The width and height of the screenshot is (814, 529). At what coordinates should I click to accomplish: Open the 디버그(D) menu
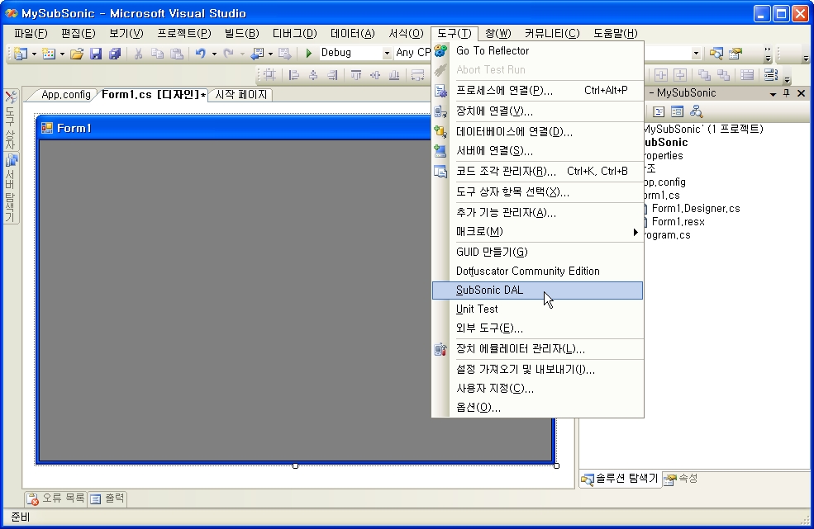pyautogui.click(x=294, y=34)
